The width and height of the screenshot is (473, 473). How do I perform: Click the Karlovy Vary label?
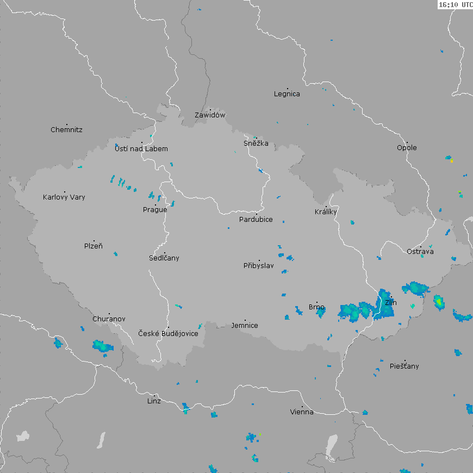[x=64, y=197]
